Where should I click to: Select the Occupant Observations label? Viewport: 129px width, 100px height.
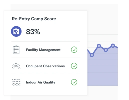(45, 66)
